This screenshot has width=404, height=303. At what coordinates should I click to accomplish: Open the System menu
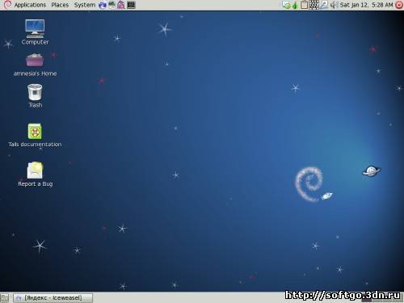[85, 5]
